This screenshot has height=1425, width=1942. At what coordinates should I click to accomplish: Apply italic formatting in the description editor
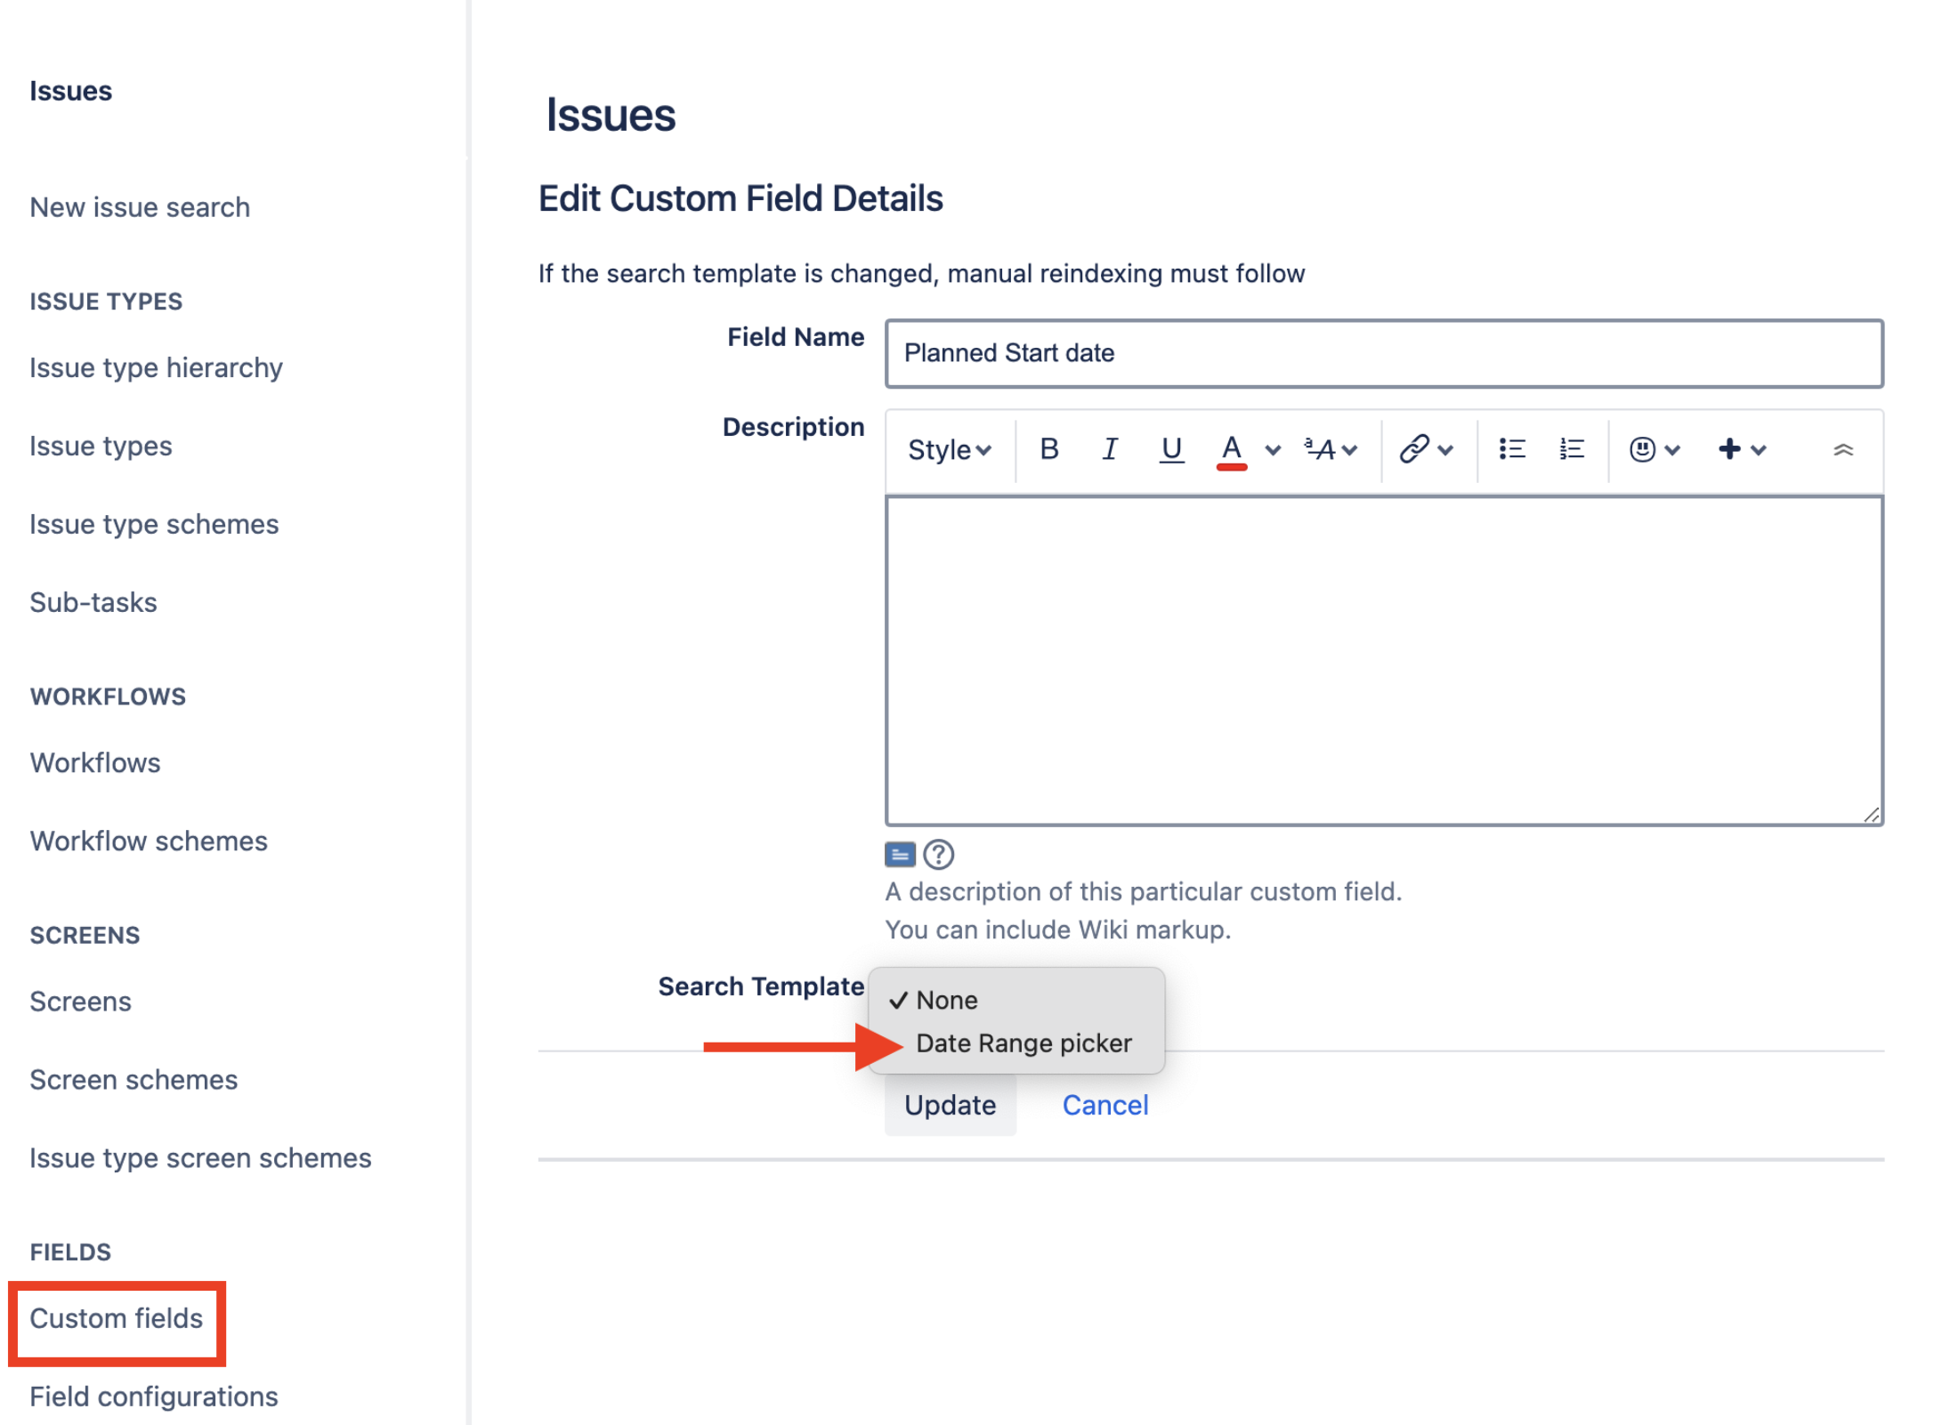[1110, 449]
